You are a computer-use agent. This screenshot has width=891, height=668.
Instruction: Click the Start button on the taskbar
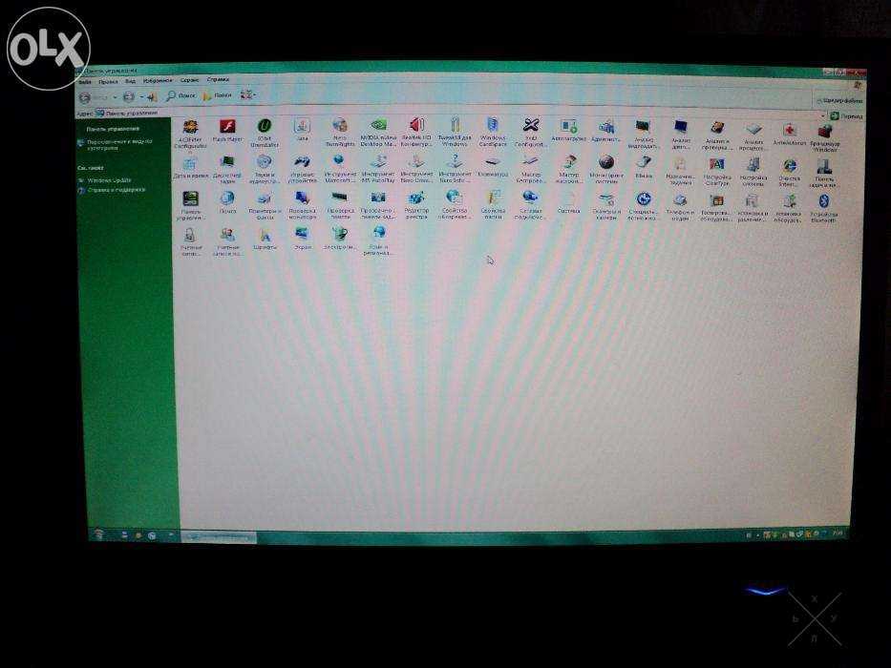99,534
